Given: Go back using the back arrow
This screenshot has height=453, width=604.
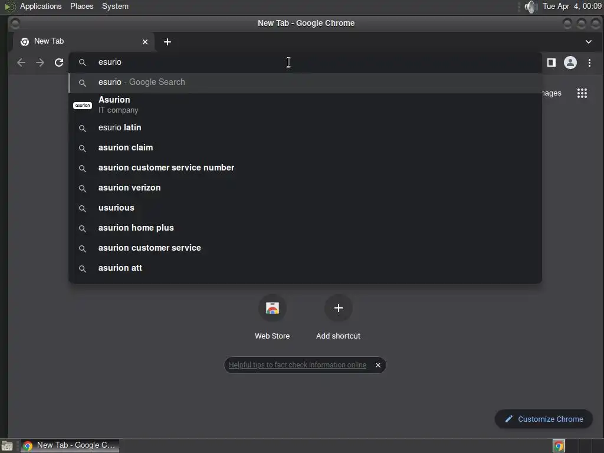Looking at the screenshot, I should click(21, 63).
